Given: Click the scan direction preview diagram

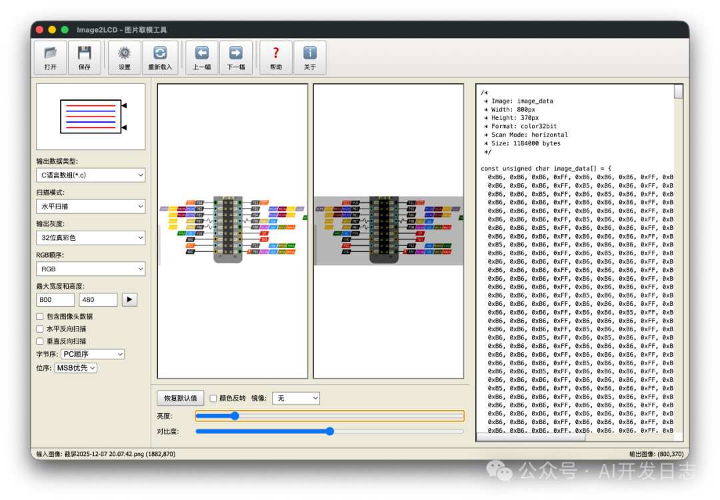Looking at the screenshot, I should point(91,117).
